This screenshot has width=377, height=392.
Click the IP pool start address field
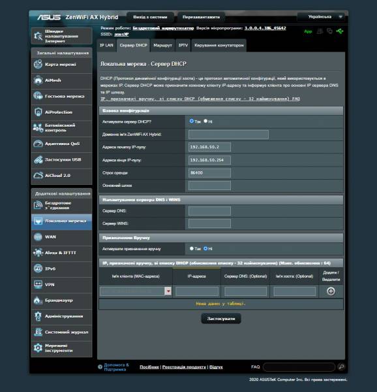209,147
